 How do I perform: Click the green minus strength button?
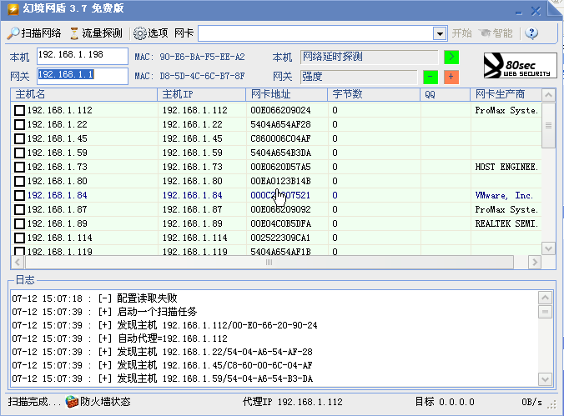pos(431,77)
